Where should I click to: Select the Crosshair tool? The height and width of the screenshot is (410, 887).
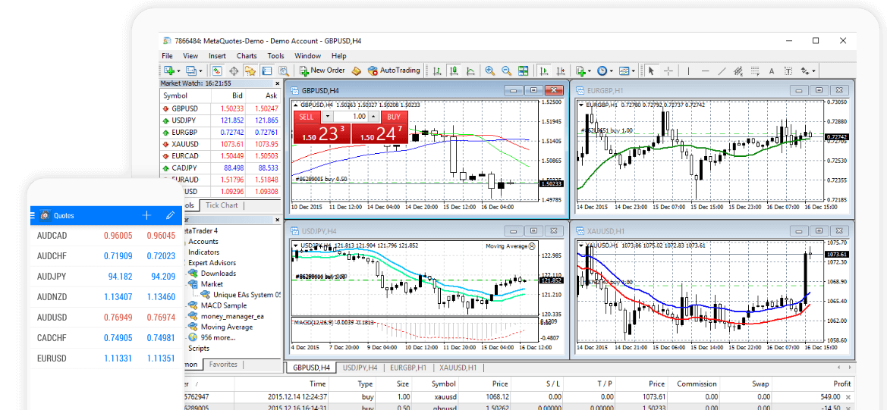point(668,70)
